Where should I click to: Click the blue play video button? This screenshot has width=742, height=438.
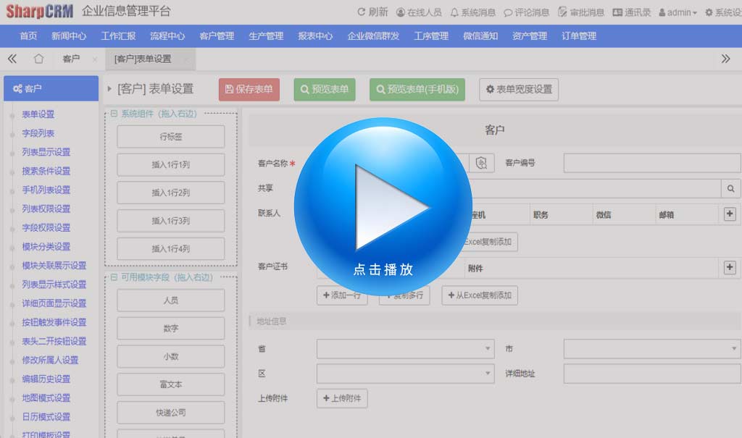tap(383, 207)
